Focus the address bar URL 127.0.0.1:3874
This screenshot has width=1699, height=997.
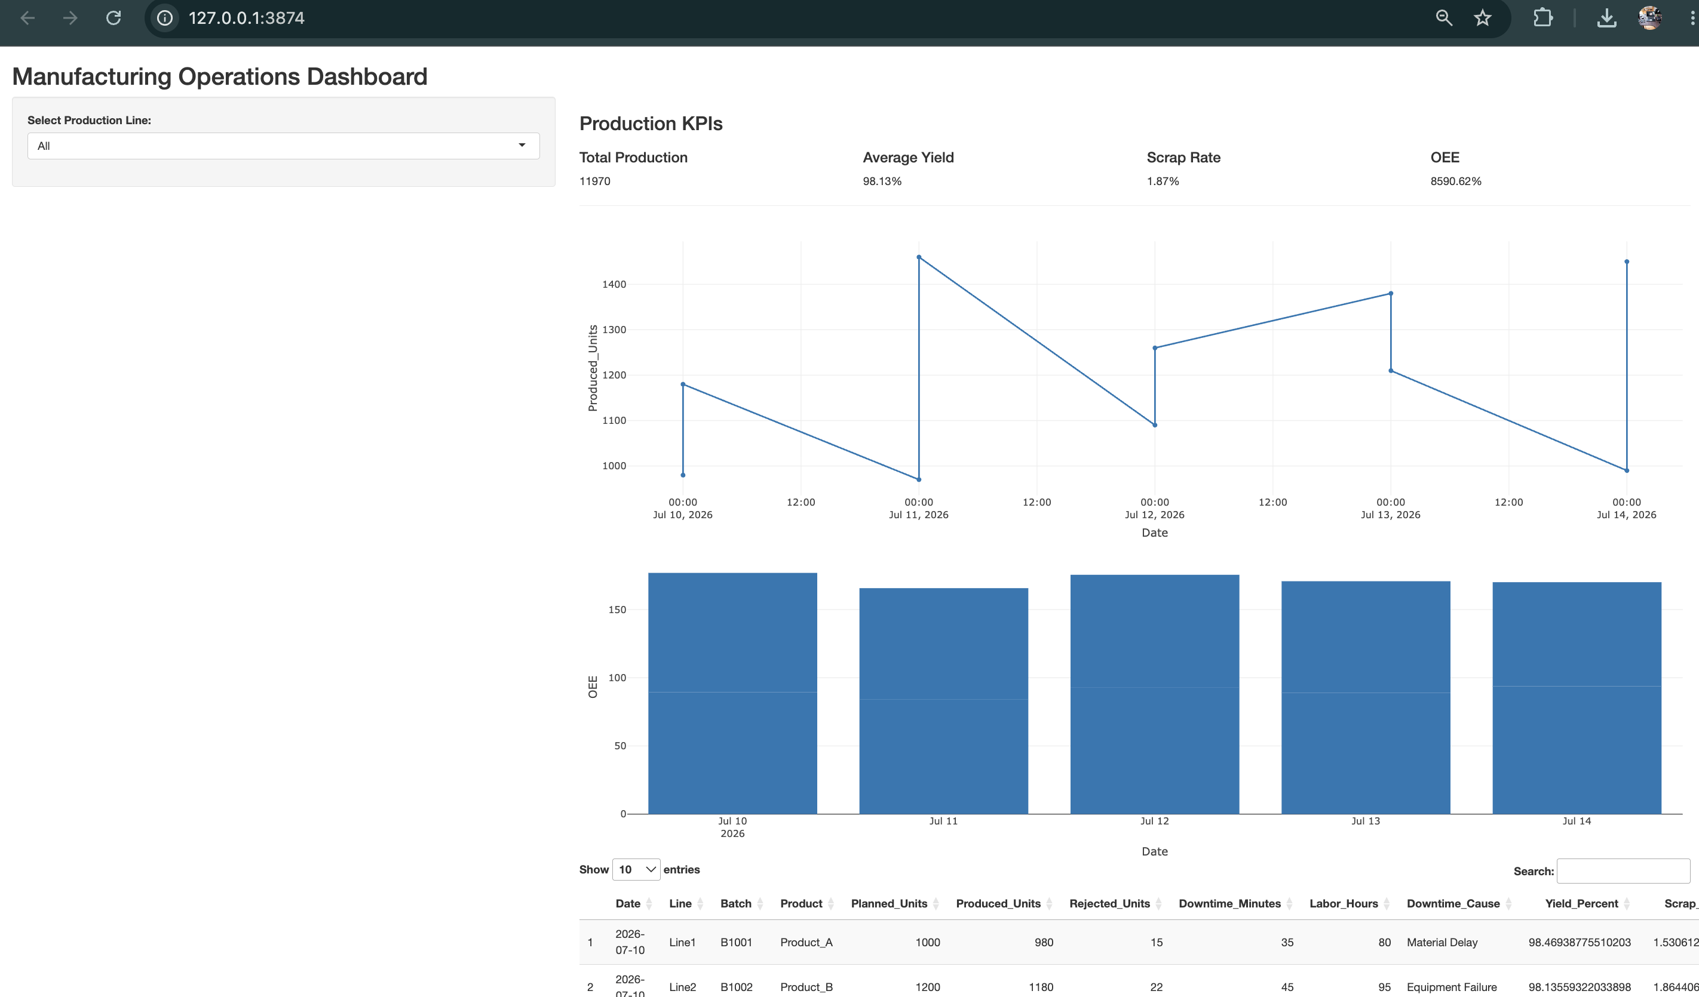click(x=247, y=18)
